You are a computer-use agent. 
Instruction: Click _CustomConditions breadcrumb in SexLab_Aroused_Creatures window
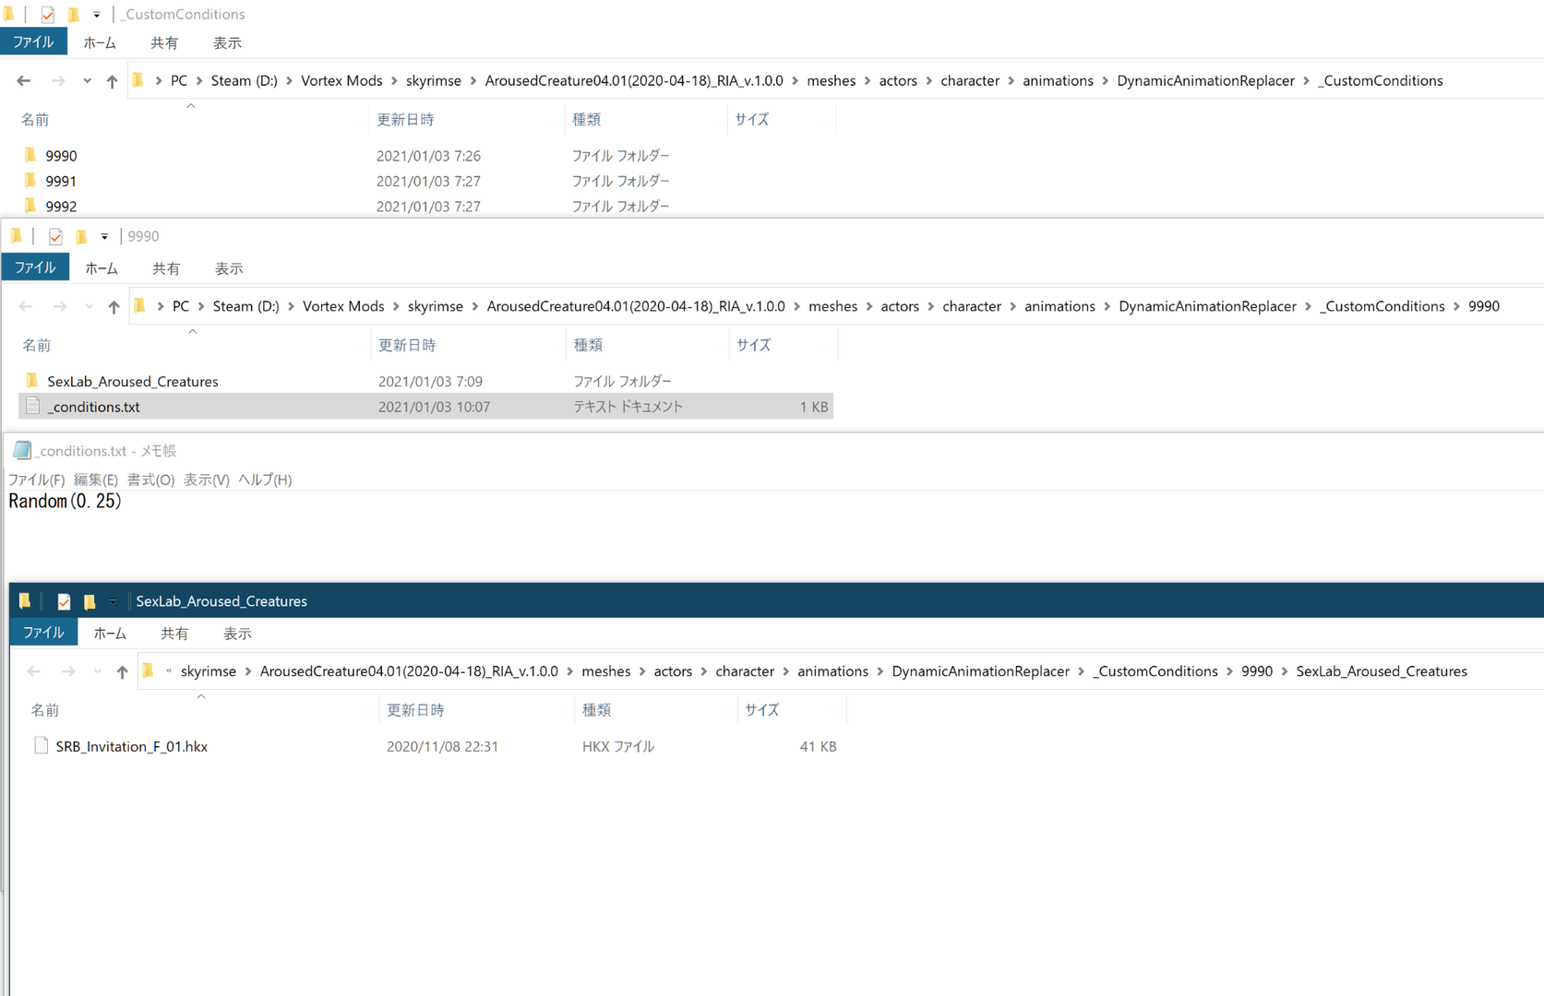tap(1155, 672)
